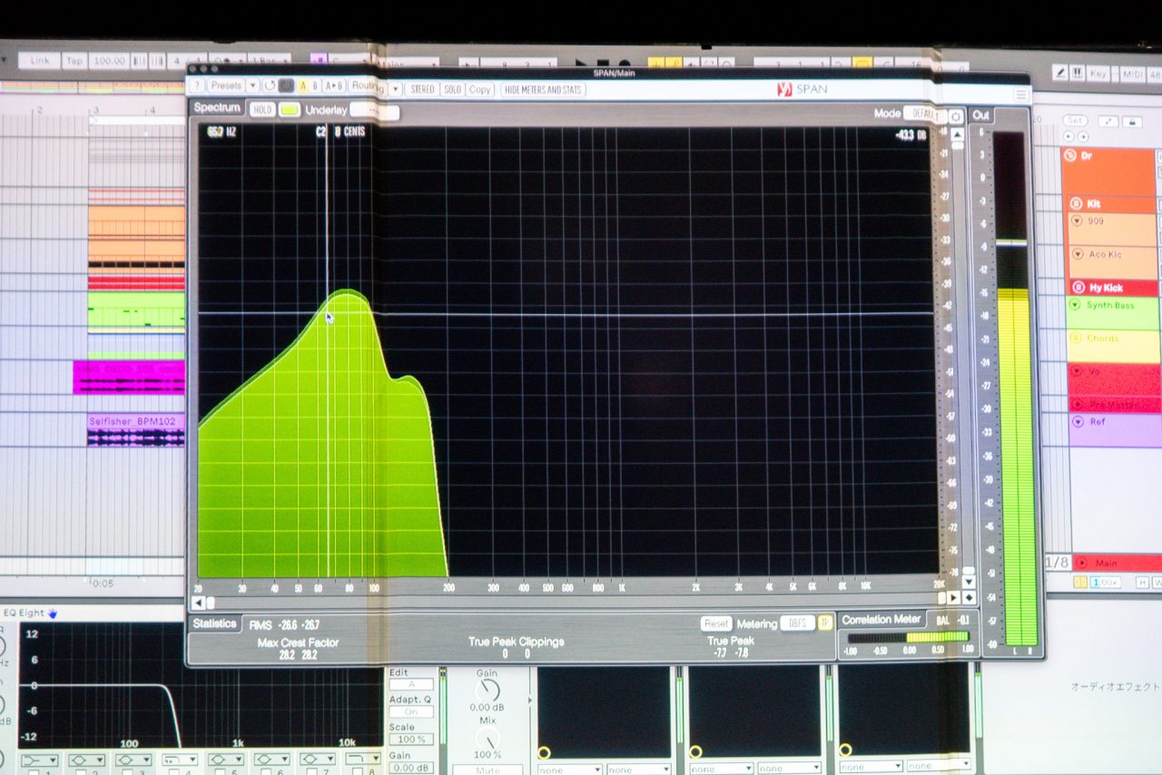
Task: Click the spectrum zoom right arrow icon
Action: point(953,597)
